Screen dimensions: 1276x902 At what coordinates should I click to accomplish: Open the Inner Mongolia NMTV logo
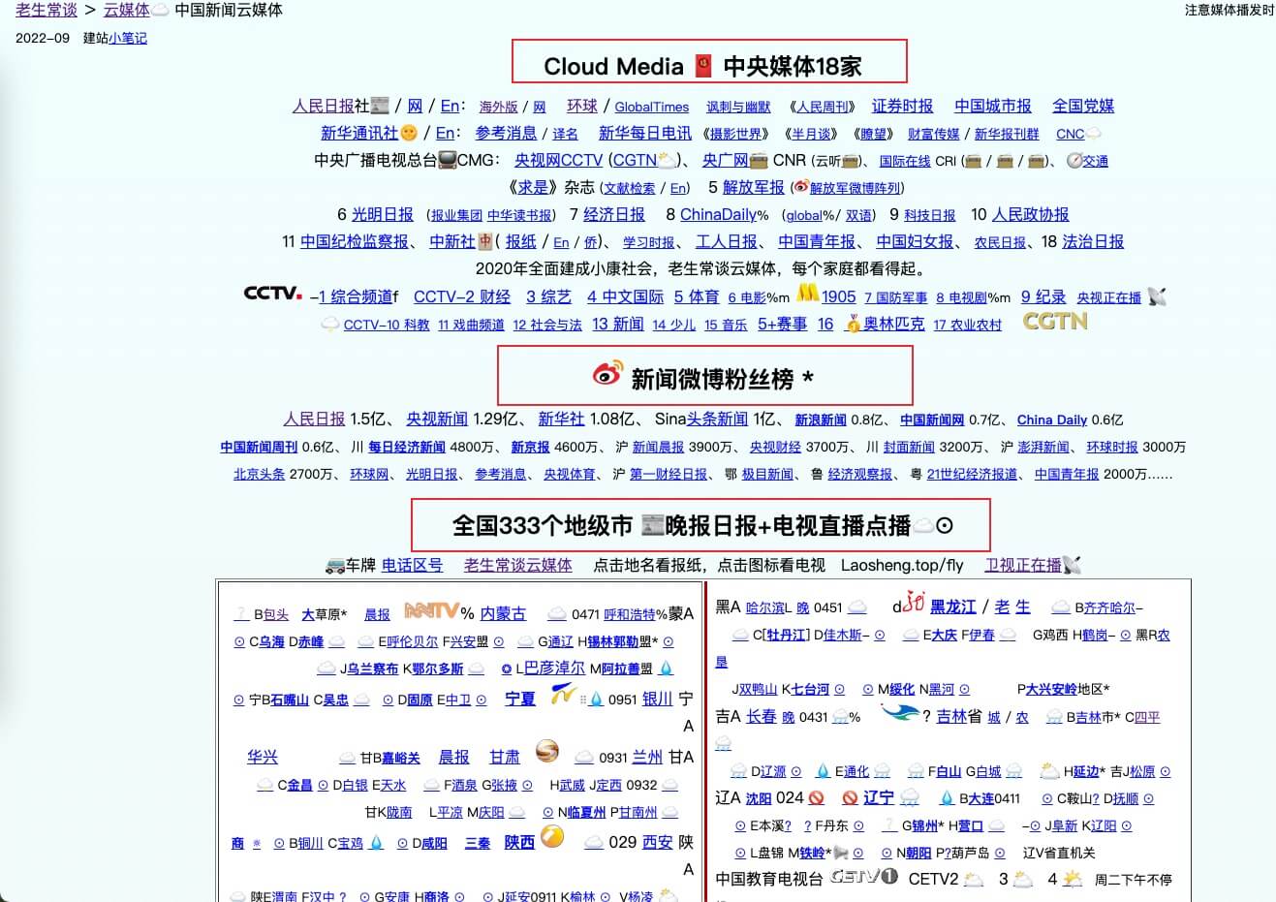tap(431, 610)
